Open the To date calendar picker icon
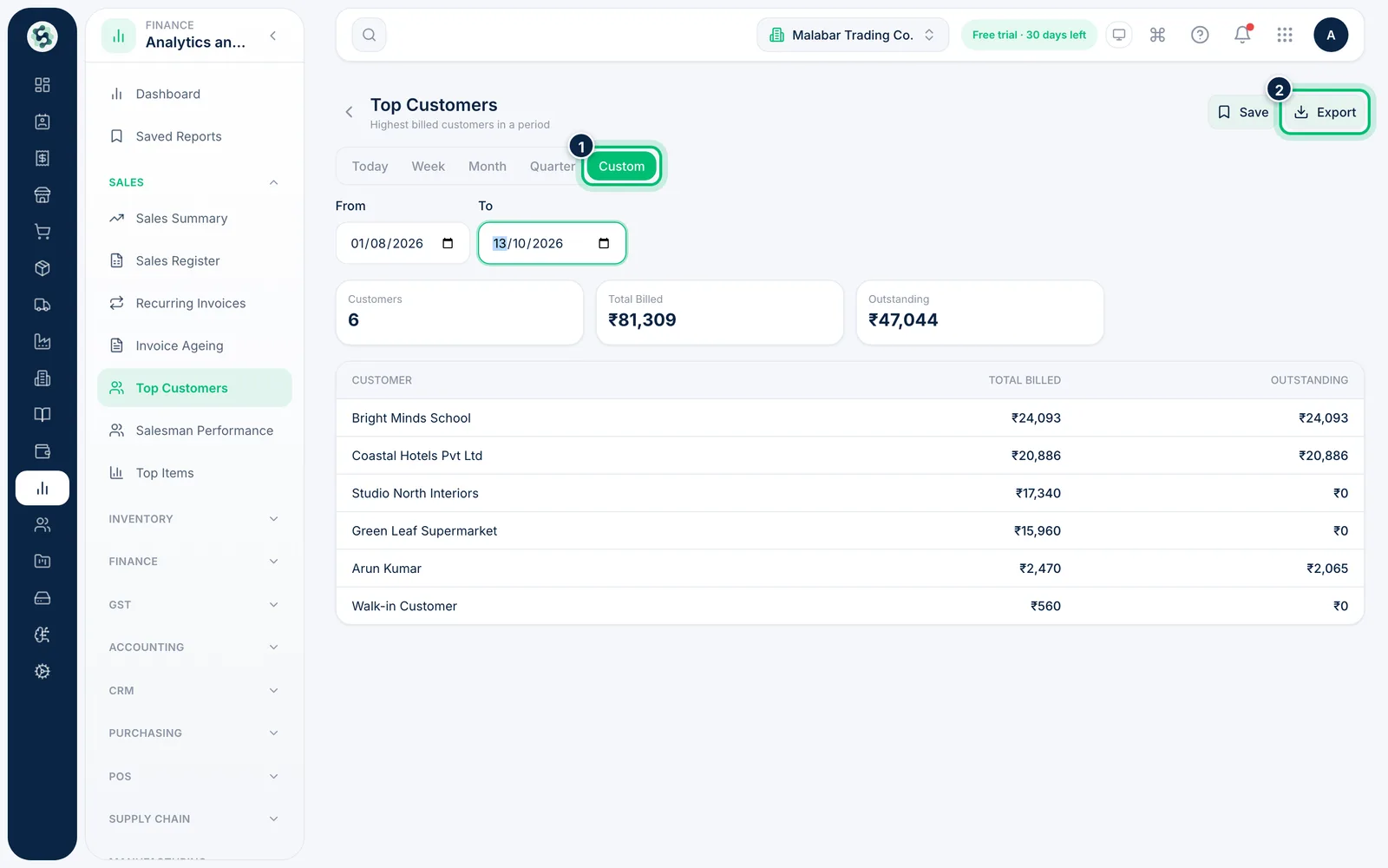1388x868 pixels. 604,243
